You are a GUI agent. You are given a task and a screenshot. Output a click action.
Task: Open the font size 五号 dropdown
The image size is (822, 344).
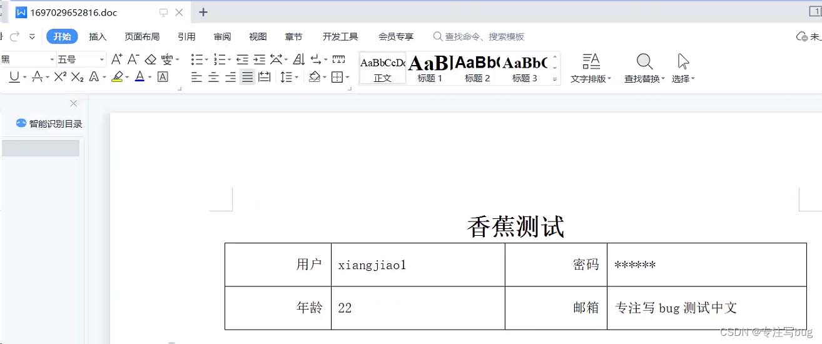pos(102,60)
